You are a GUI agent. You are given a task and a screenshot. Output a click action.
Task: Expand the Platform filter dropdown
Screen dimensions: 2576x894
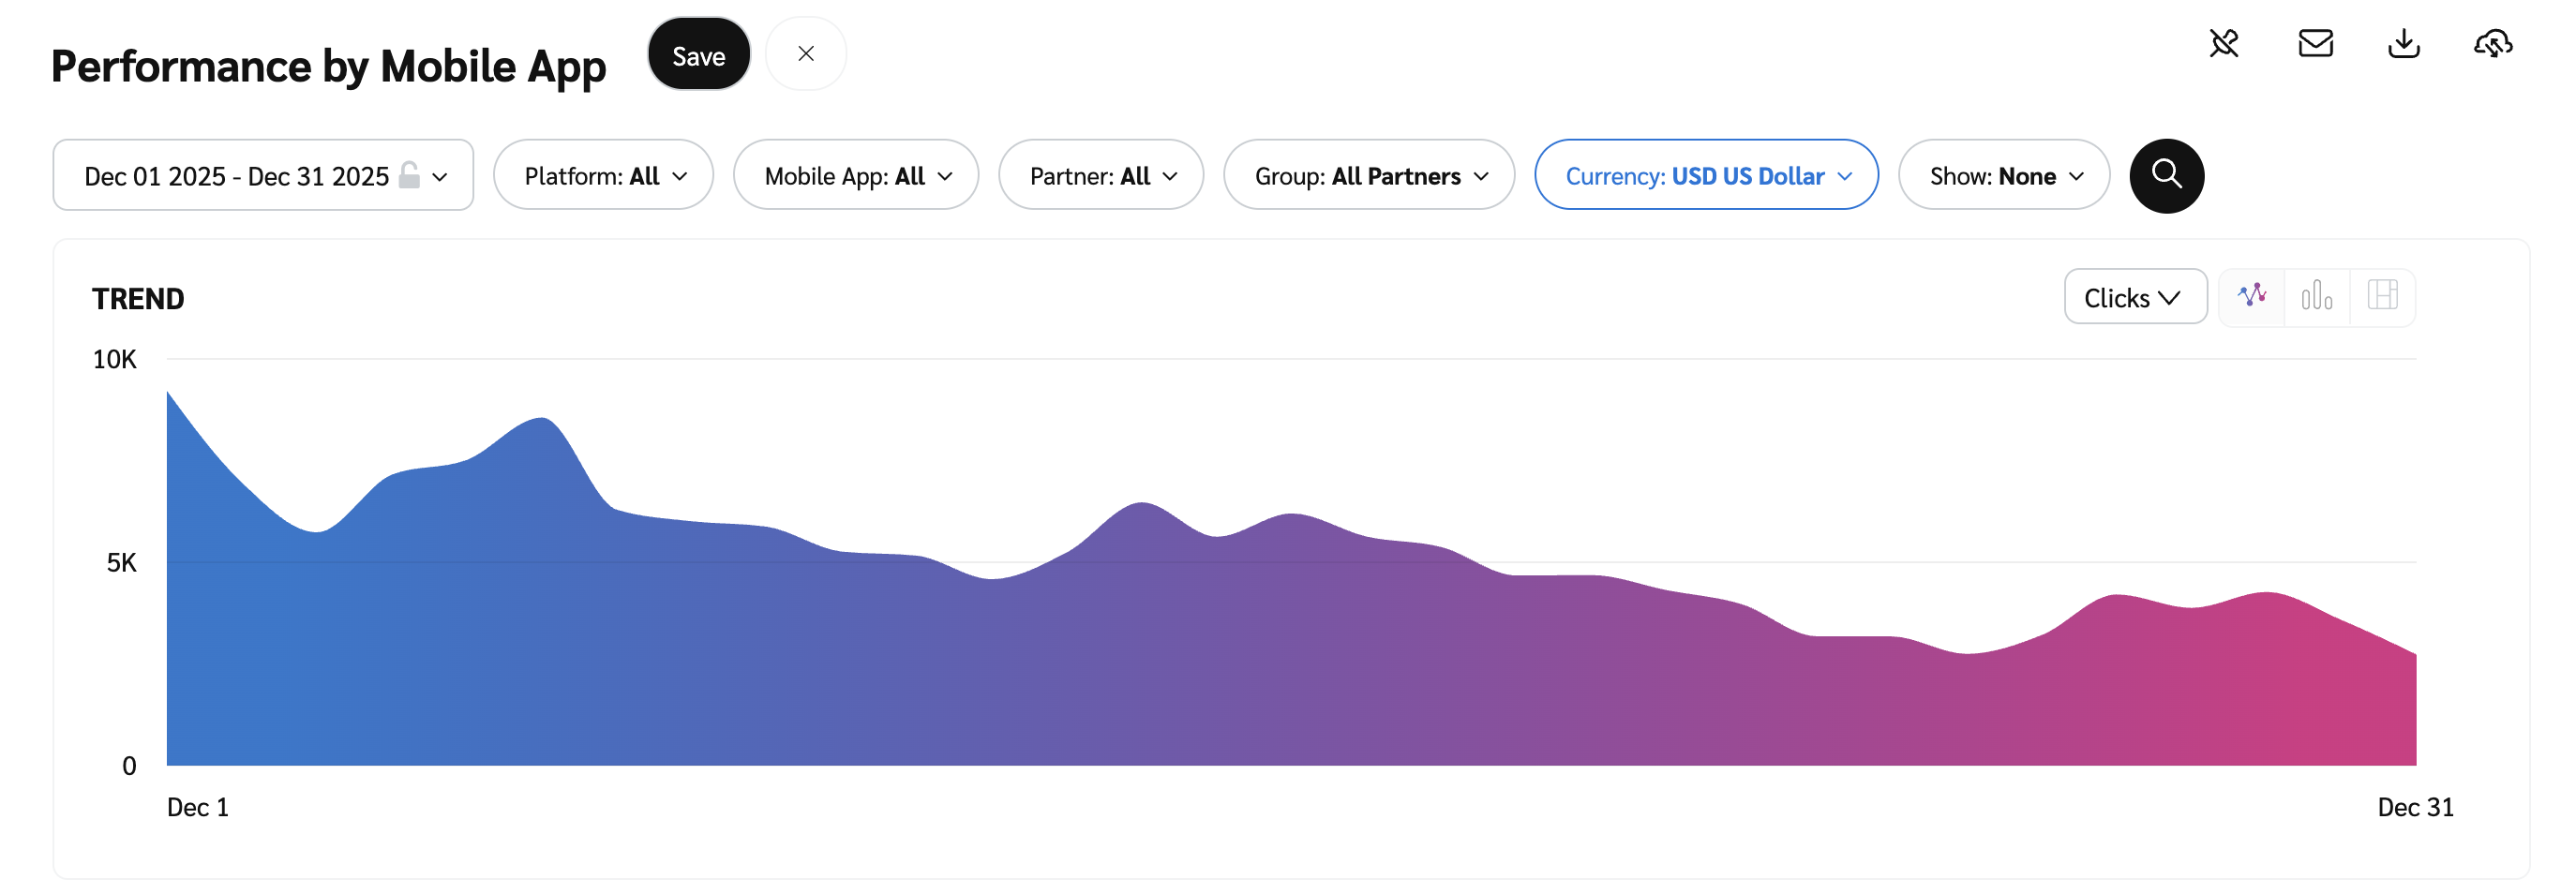coord(603,176)
